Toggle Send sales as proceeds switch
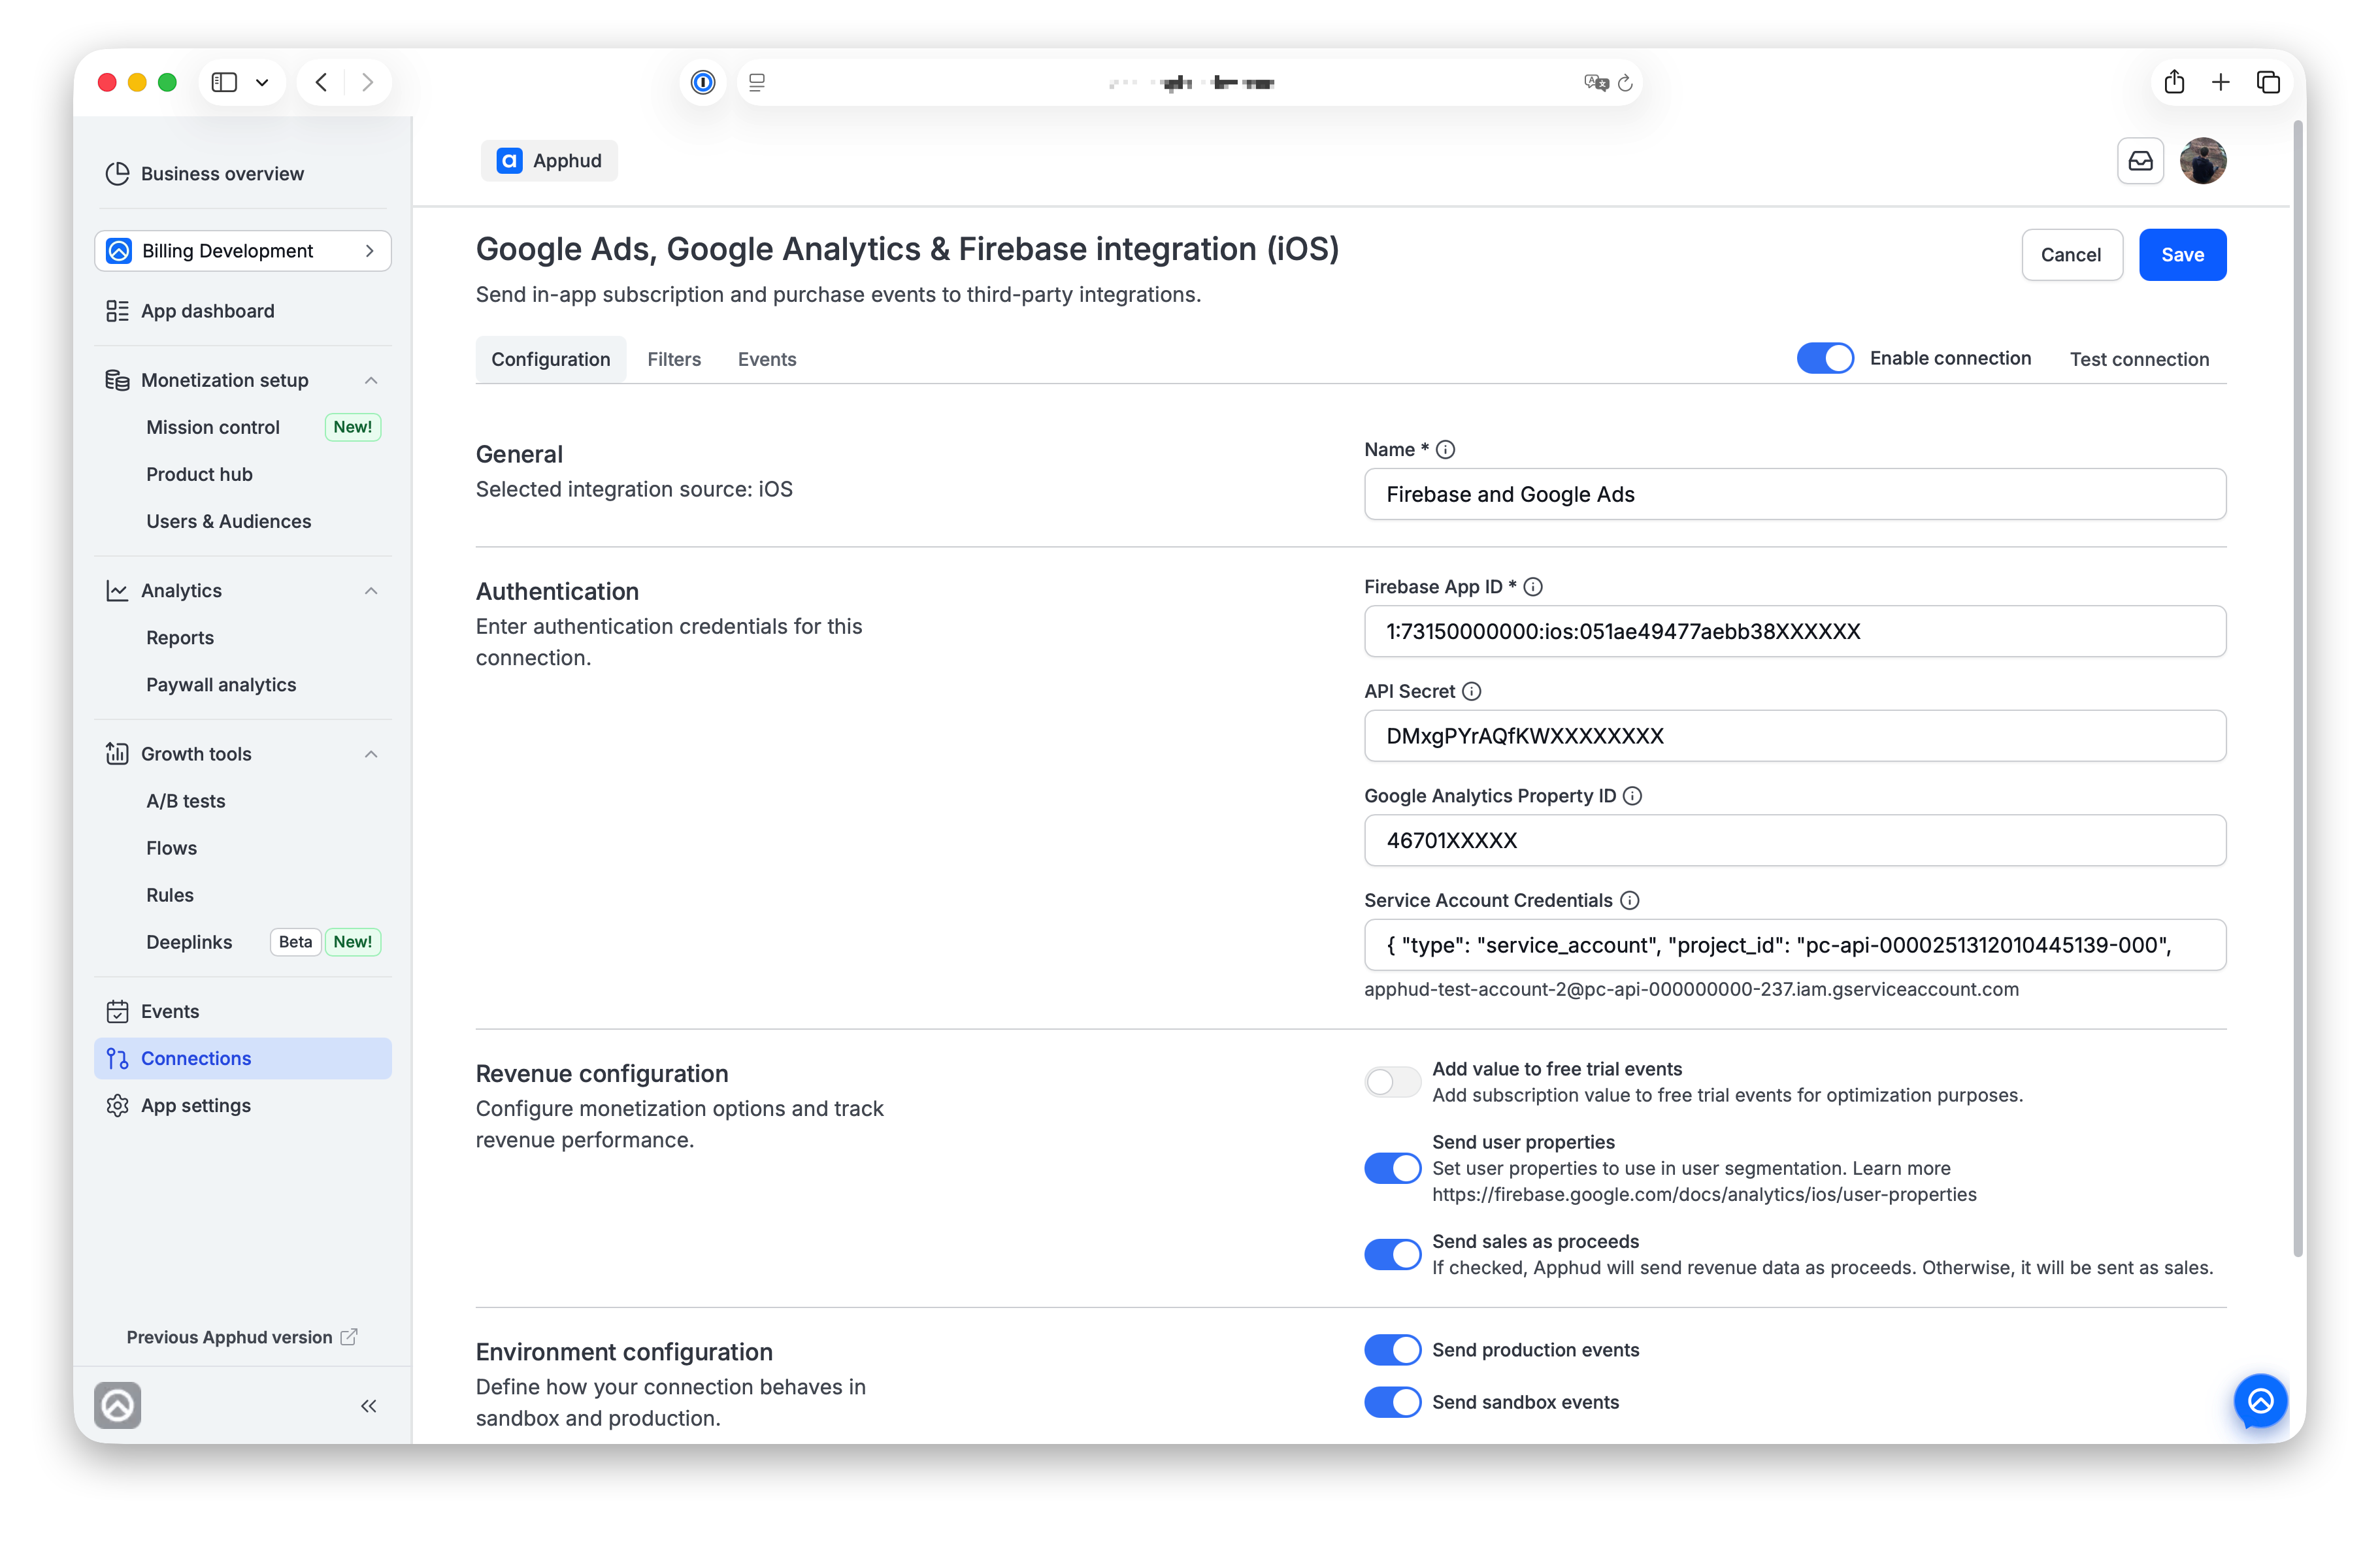 pos(1392,1254)
